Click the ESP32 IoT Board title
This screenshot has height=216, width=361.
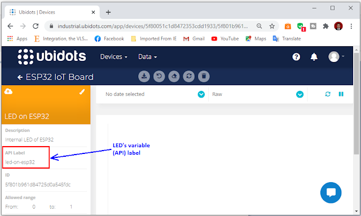click(60, 77)
